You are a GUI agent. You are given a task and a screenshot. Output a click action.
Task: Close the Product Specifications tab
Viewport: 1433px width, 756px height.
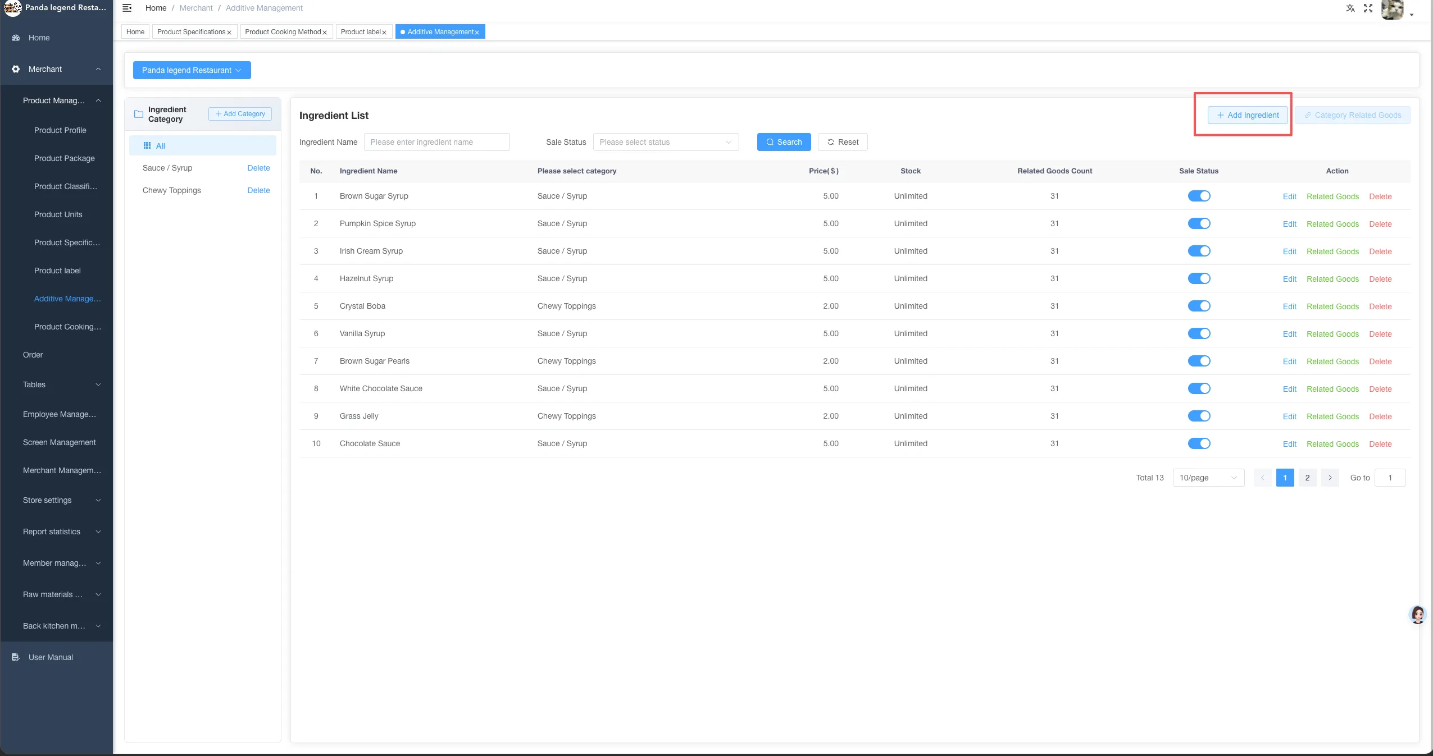point(229,33)
